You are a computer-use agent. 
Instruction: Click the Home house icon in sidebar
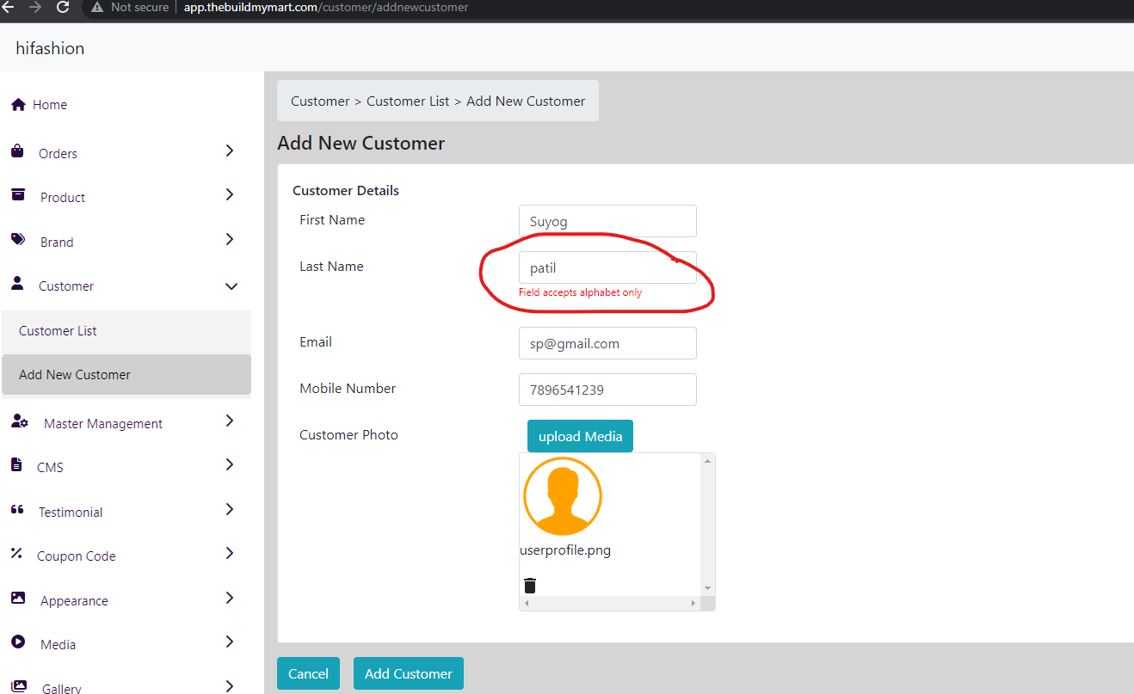click(17, 104)
